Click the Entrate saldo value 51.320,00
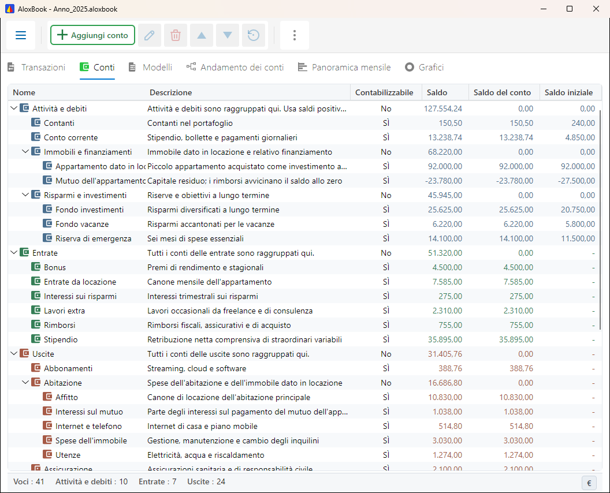This screenshot has width=610, height=493. pos(445,253)
